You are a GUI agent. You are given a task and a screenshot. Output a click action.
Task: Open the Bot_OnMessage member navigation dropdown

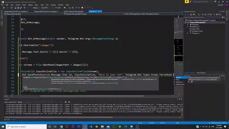153,14
